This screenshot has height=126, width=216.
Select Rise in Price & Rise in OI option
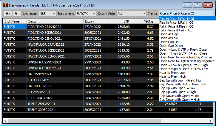click(x=187, y=18)
